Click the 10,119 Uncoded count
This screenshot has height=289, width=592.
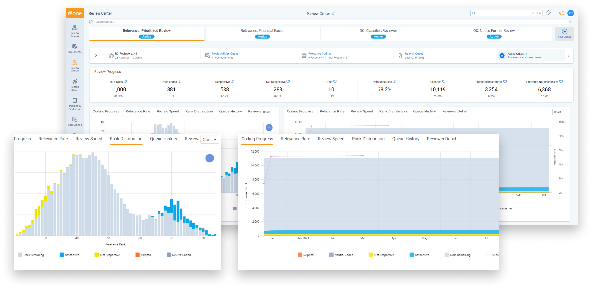pyautogui.click(x=438, y=90)
